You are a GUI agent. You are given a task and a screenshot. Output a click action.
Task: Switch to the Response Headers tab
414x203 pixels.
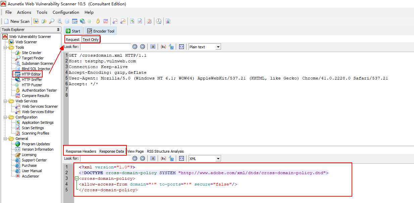(81, 151)
